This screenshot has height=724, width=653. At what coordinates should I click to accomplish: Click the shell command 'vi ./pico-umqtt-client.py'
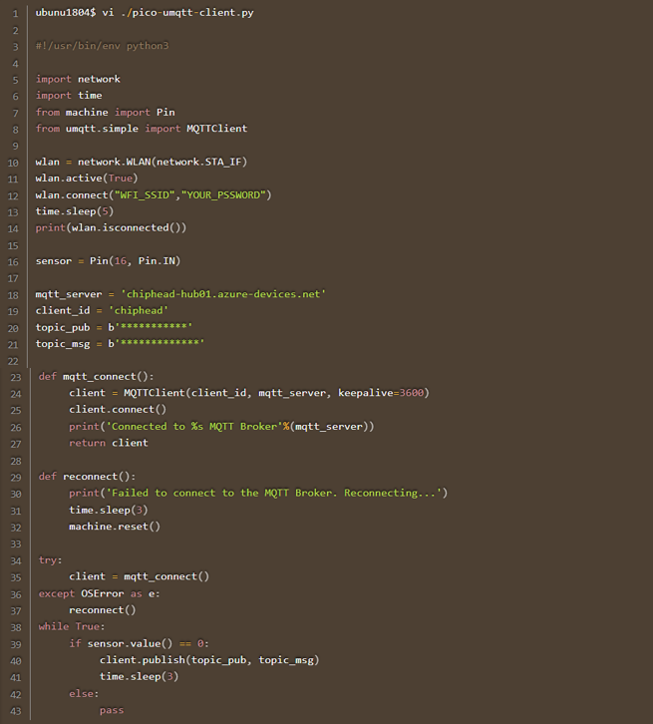177,13
